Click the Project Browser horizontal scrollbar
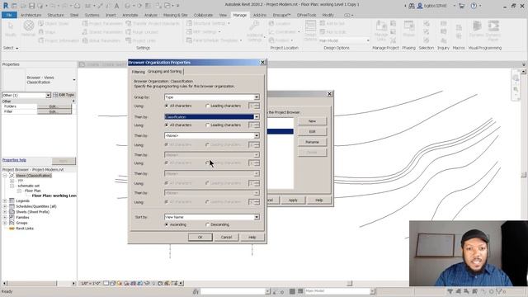Image resolution: width=528 pixels, height=297 pixels. [x=39, y=284]
